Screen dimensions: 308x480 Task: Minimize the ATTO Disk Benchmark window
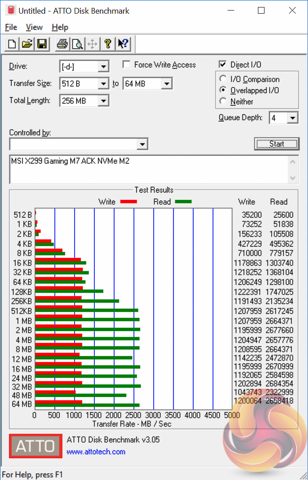(231, 11)
